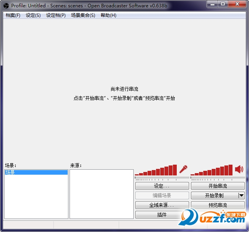249x232 pixels.
Task: Mute the microphone icon
Action: pyautogui.click(x=183, y=169)
